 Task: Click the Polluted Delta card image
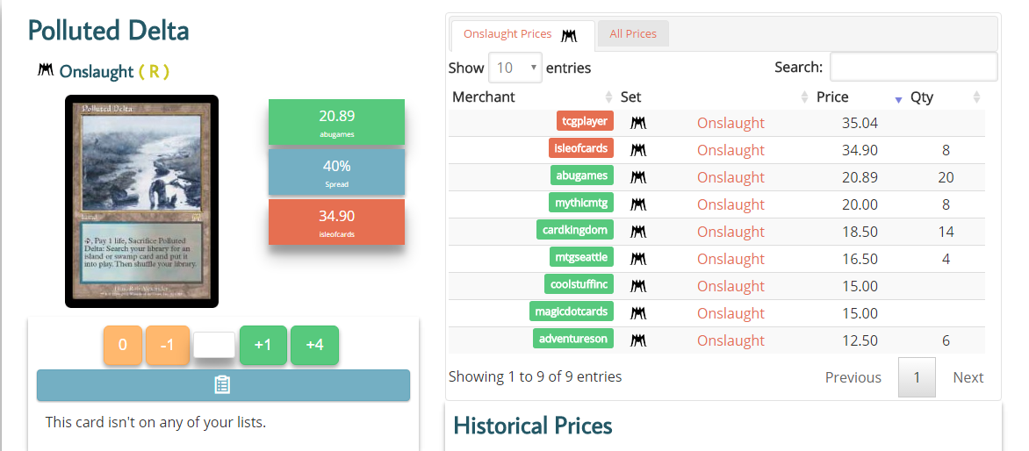click(141, 201)
